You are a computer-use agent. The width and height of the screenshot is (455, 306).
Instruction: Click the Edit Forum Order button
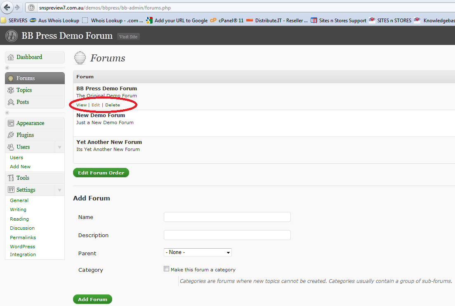pyautogui.click(x=101, y=172)
